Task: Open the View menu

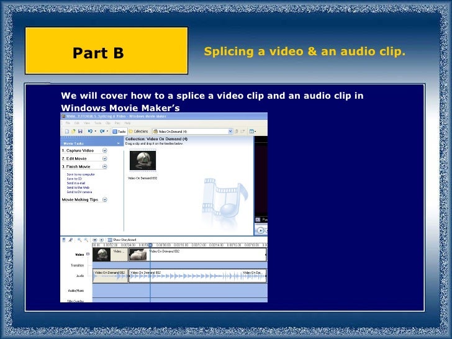Action: coord(87,123)
